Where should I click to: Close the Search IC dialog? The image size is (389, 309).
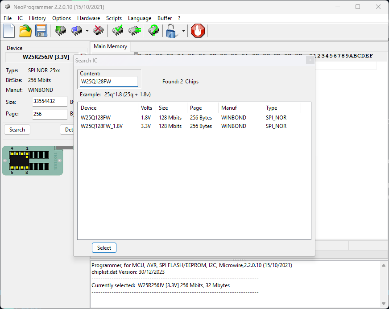tap(310, 60)
